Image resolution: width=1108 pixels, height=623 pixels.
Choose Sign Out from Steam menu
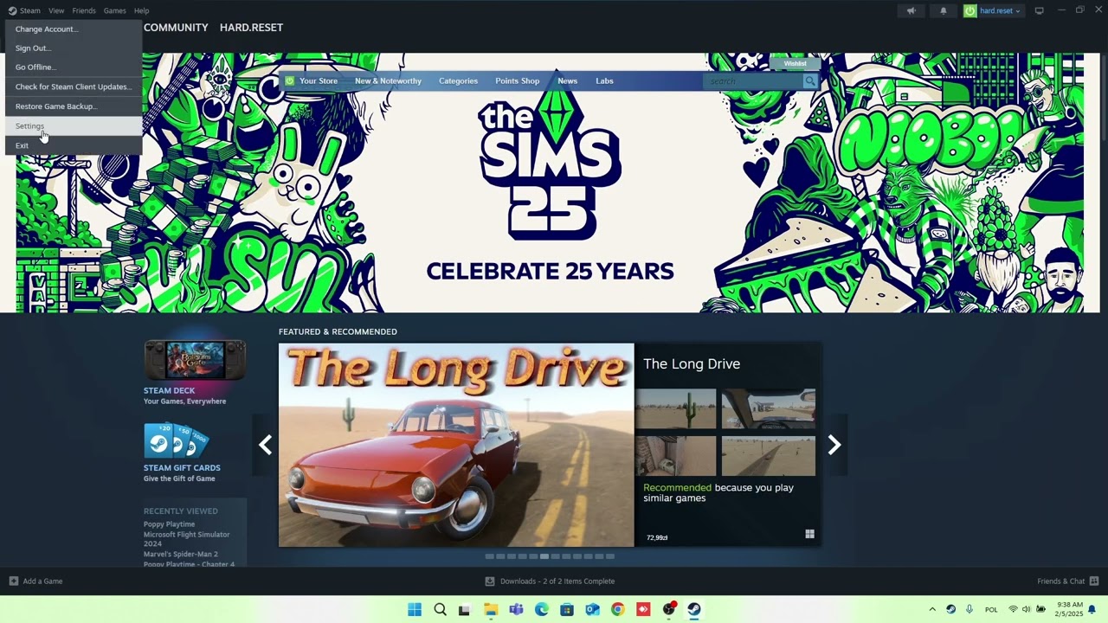74,48
